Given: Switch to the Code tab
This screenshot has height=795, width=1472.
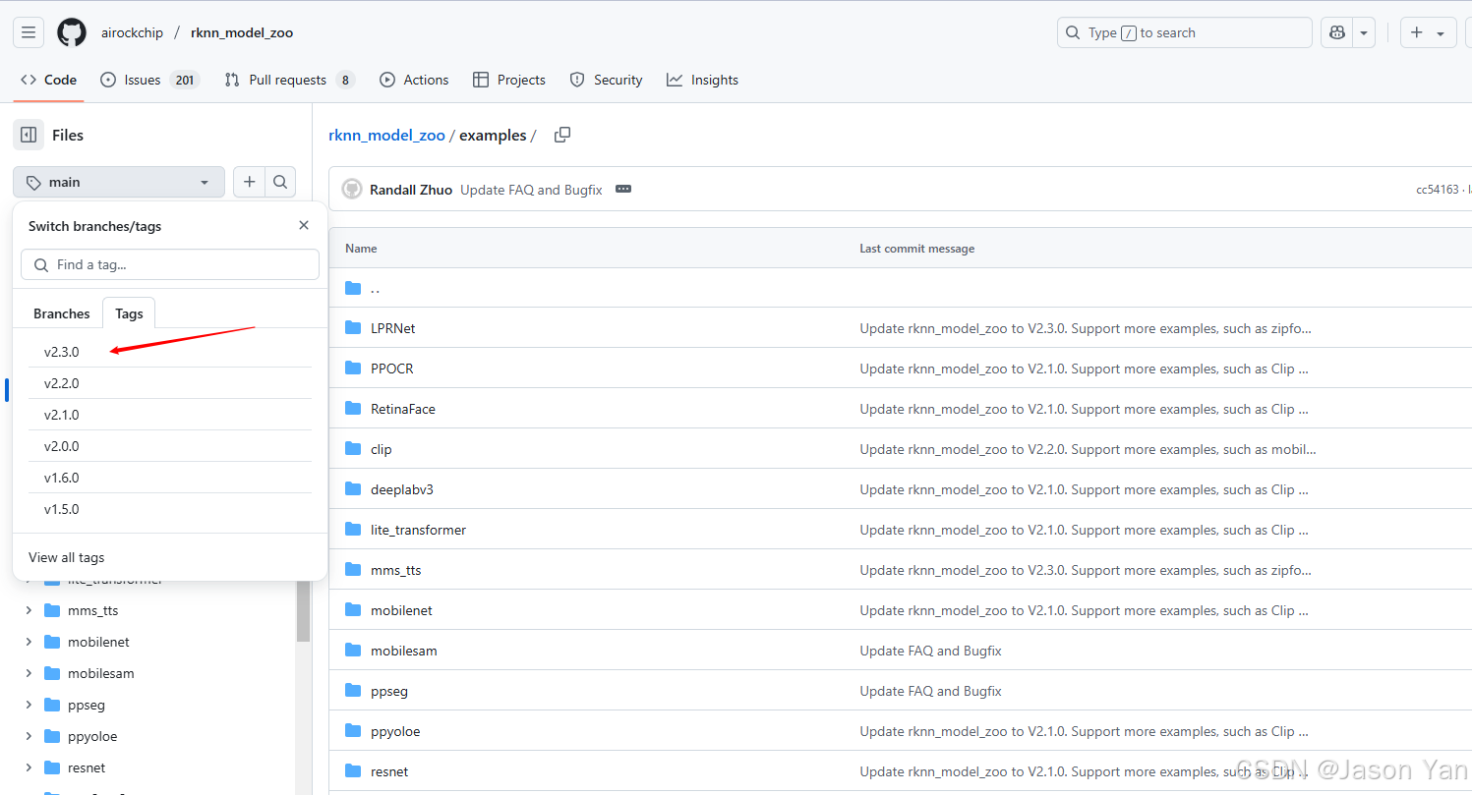Looking at the screenshot, I should pyautogui.click(x=48, y=80).
